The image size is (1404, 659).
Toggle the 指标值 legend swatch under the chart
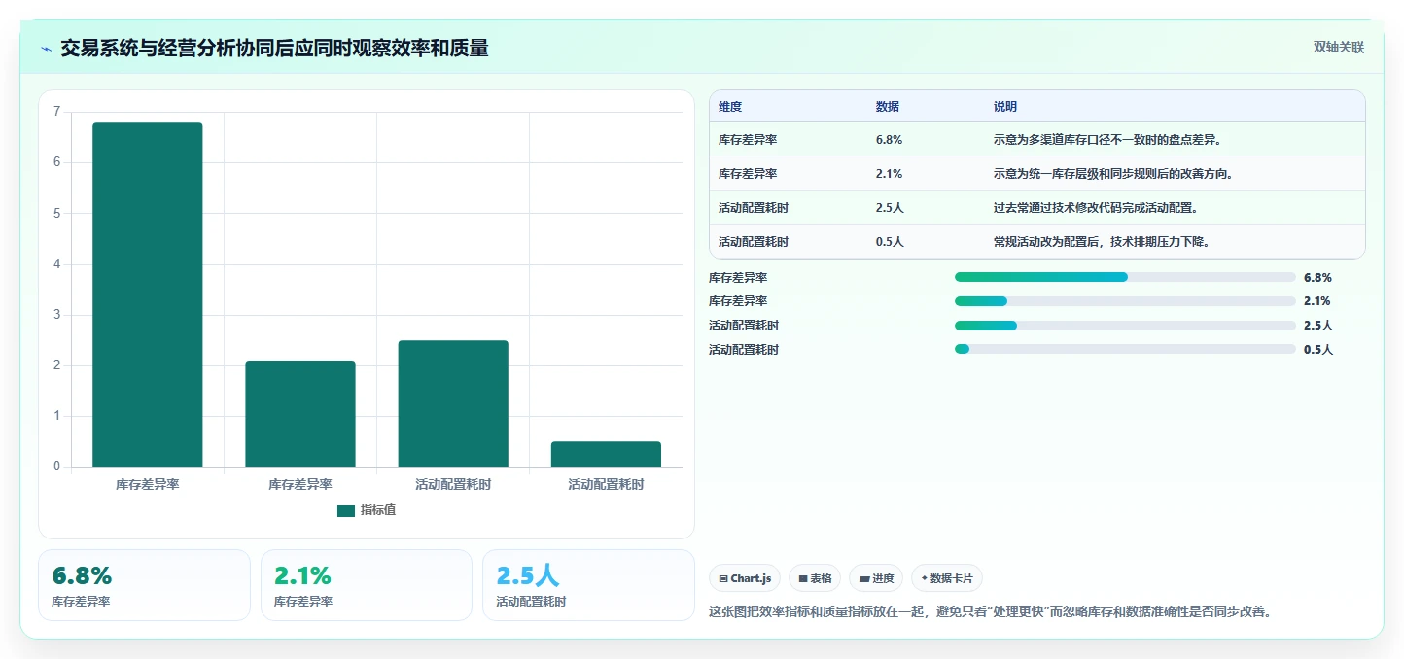coord(346,511)
